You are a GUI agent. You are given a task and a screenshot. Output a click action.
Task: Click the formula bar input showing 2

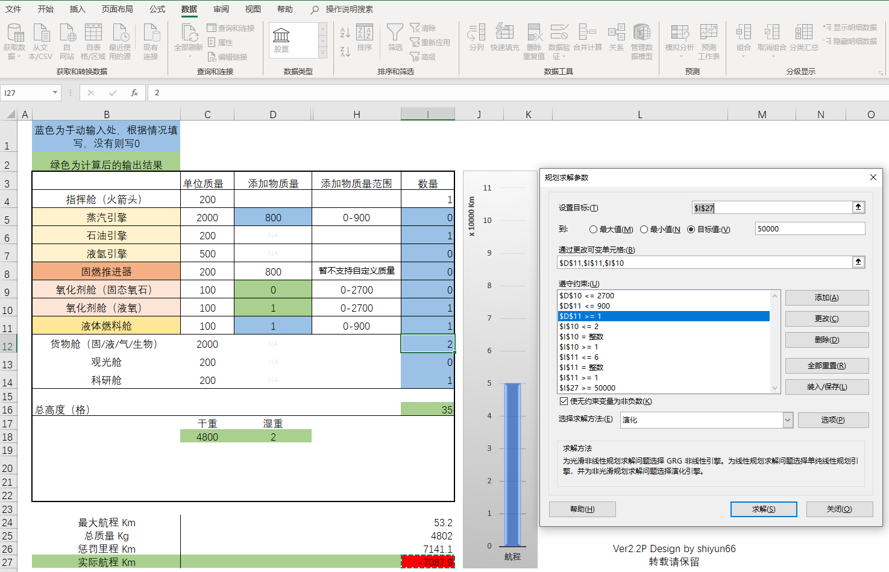pyautogui.click(x=518, y=93)
